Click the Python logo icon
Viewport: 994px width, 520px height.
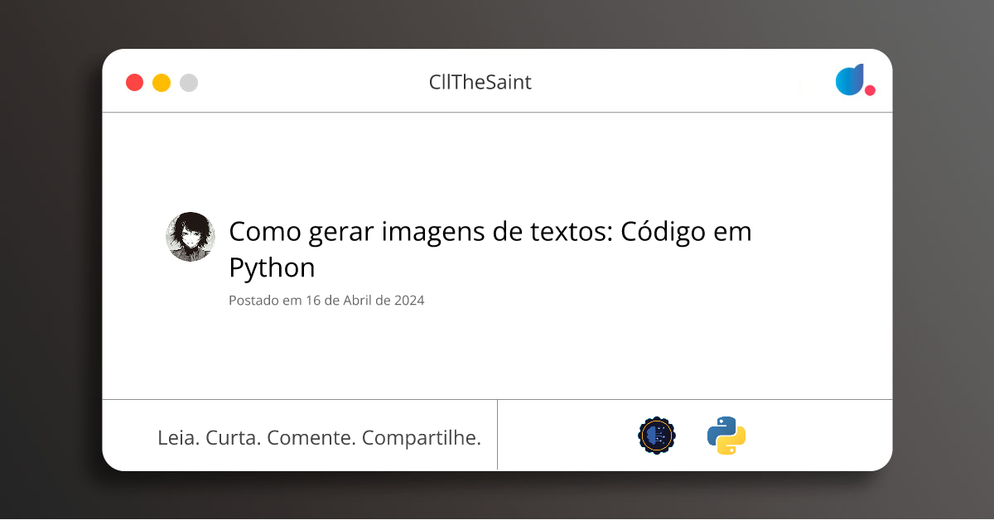(726, 436)
